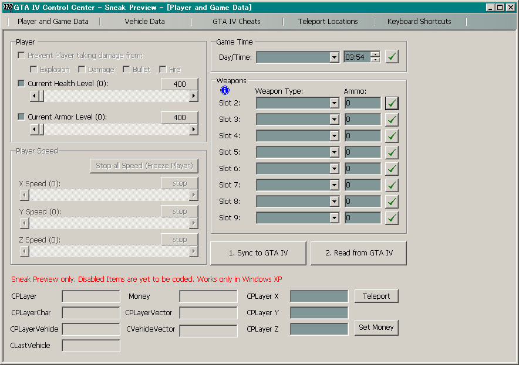Toggle the Explosion damage checkbox
The width and height of the screenshot is (519, 365).
coord(33,69)
